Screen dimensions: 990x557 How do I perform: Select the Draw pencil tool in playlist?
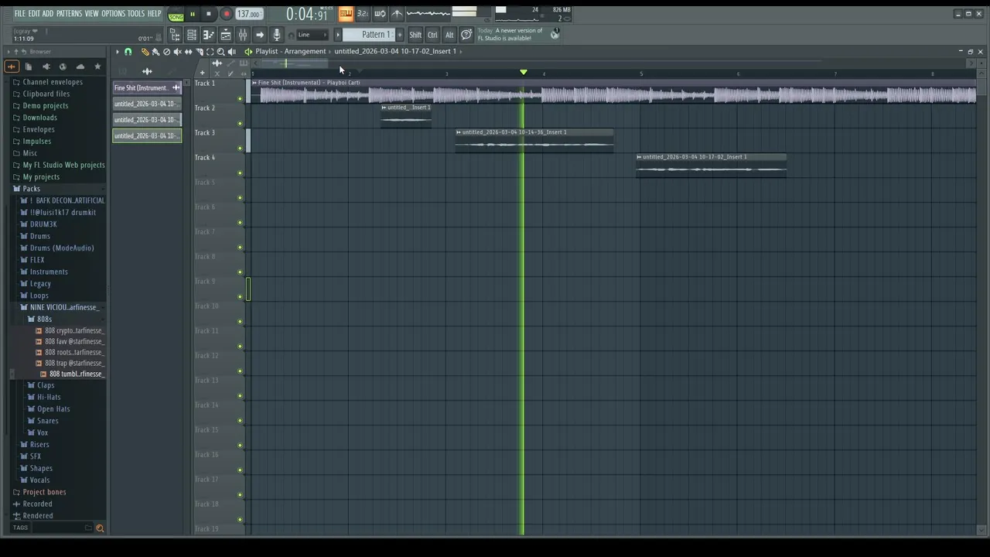145,52
